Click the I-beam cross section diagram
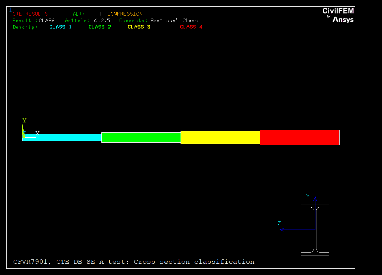The image size is (382, 275). (x=315, y=230)
